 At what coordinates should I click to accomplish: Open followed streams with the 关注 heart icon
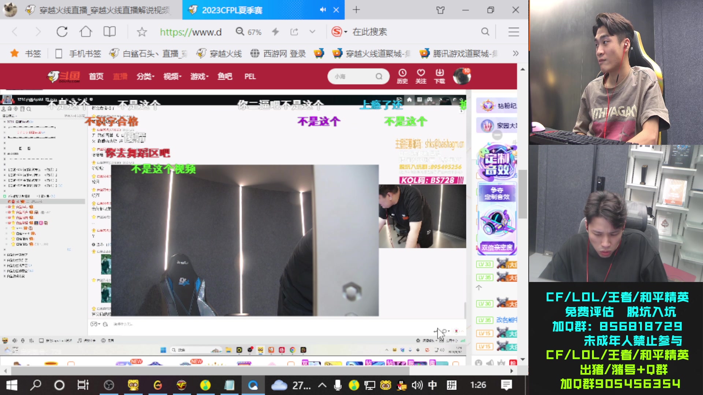pyautogui.click(x=420, y=76)
